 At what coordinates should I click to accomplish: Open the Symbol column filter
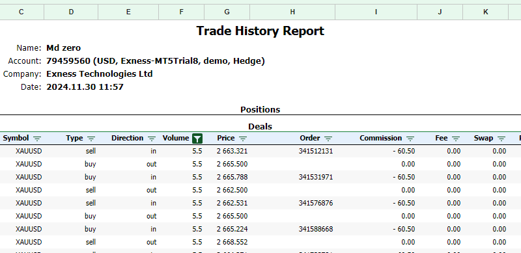pyautogui.click(x=37, y=139)
